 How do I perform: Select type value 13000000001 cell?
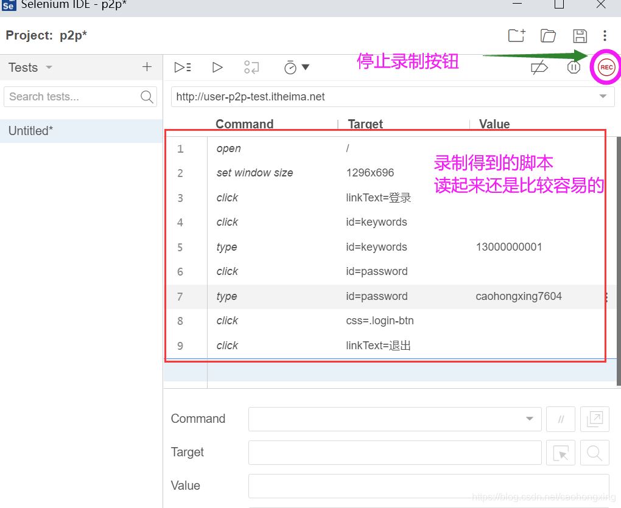click(x=509, y=247)
